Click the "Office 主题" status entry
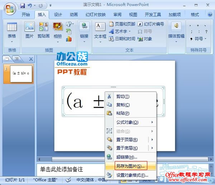The image size is (215, 185). click(45, 180)
